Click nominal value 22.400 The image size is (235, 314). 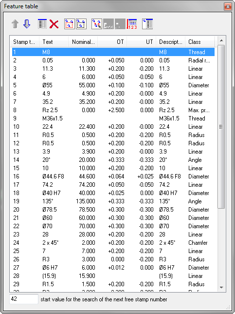click(x=87, y=127)
